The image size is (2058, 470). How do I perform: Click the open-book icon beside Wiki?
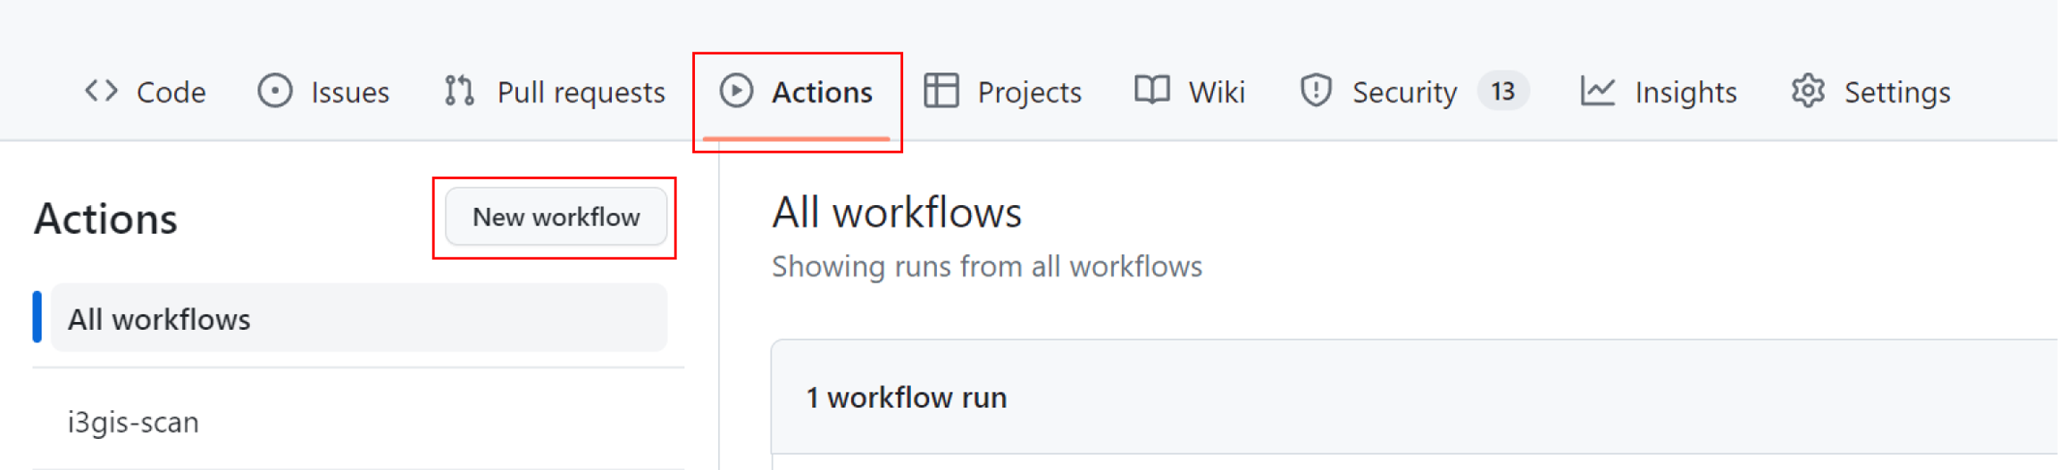(x=1152, y=91)
